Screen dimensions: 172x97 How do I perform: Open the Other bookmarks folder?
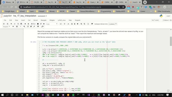pos(162,11)
